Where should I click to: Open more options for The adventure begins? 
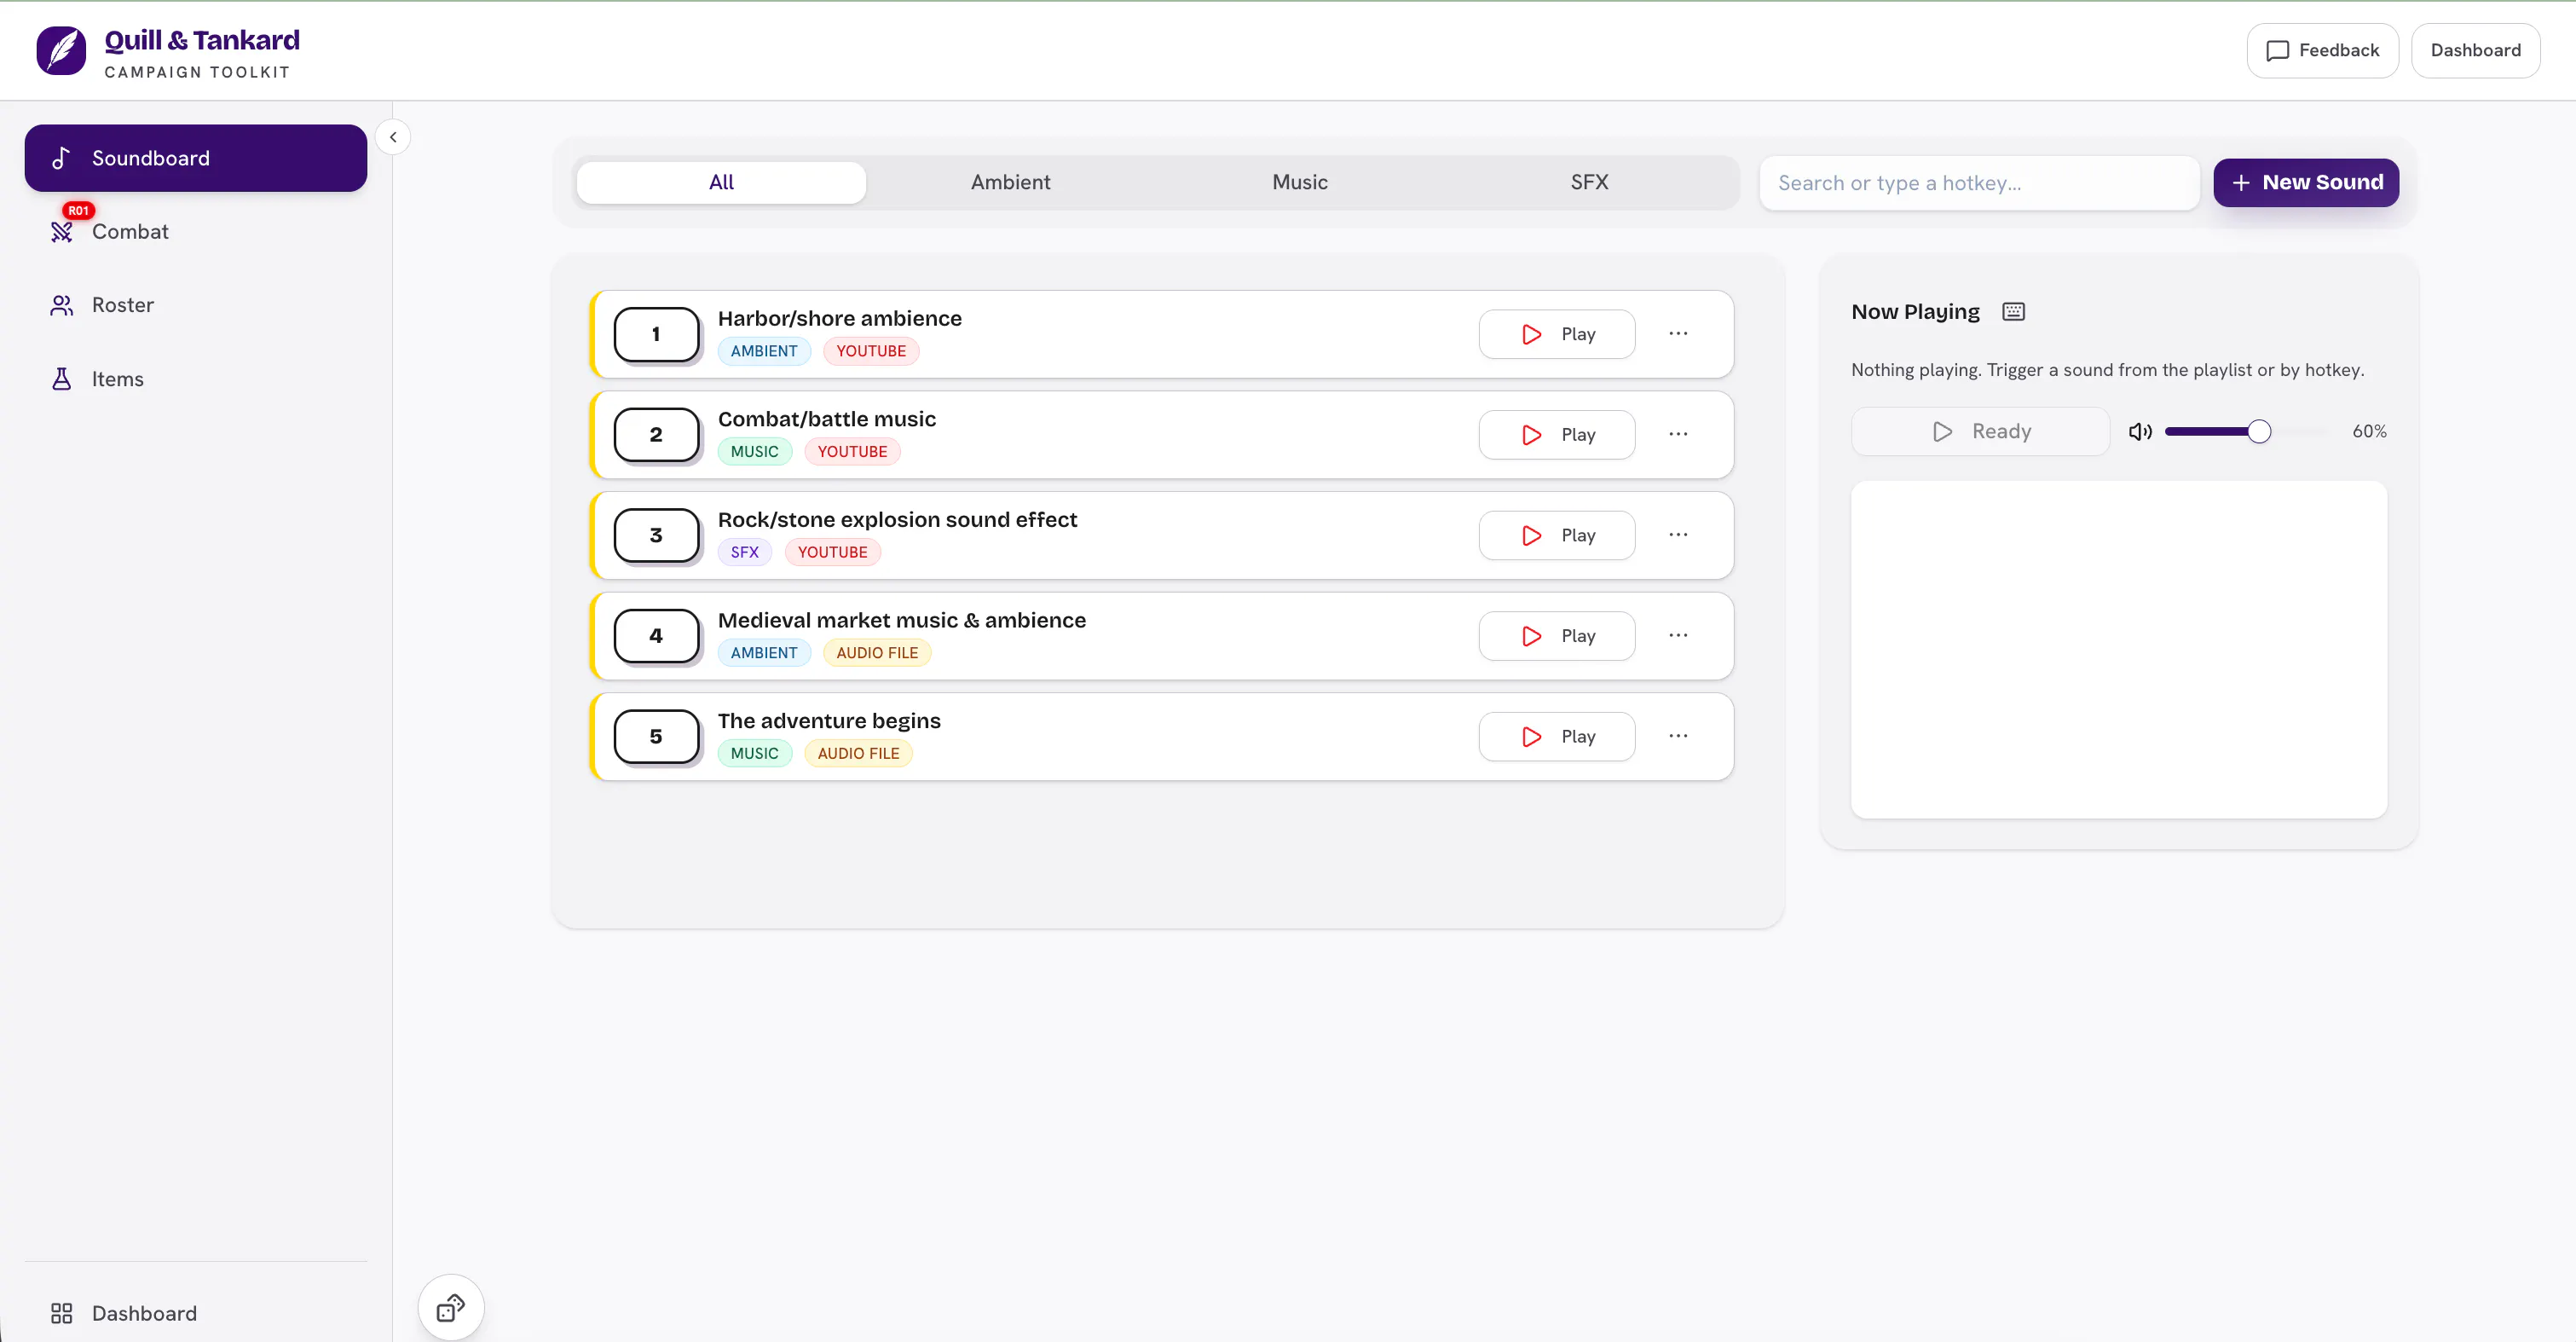tap(1678, 737)
